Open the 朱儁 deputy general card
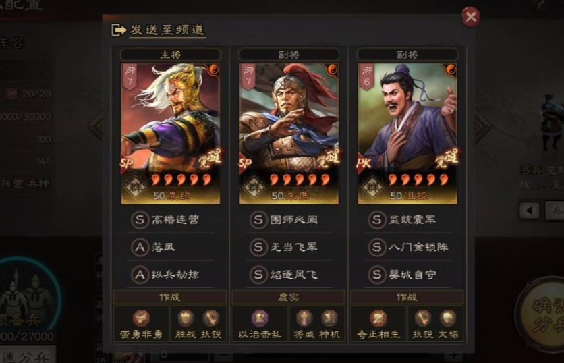 click(x=289, y=134)
